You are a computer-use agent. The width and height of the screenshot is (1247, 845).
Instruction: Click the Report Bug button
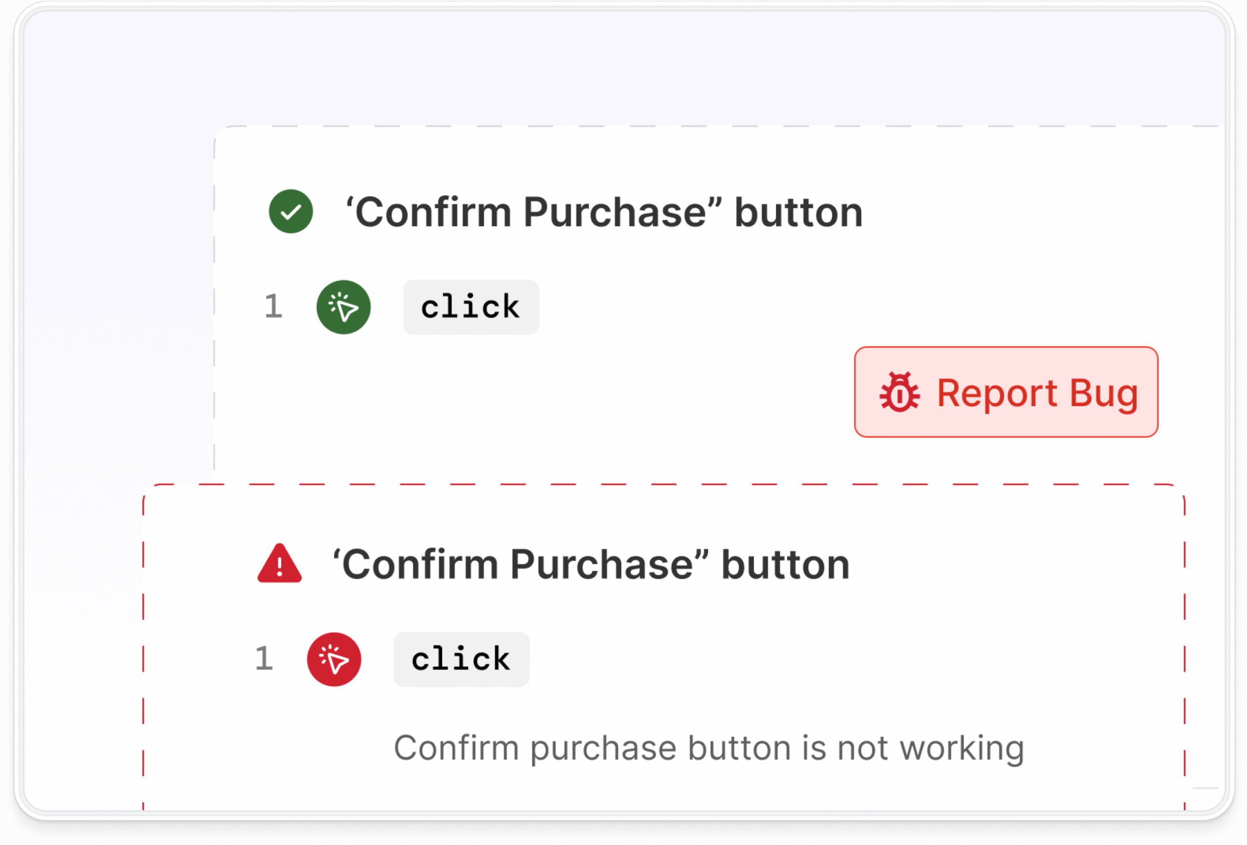[1006, 392]
